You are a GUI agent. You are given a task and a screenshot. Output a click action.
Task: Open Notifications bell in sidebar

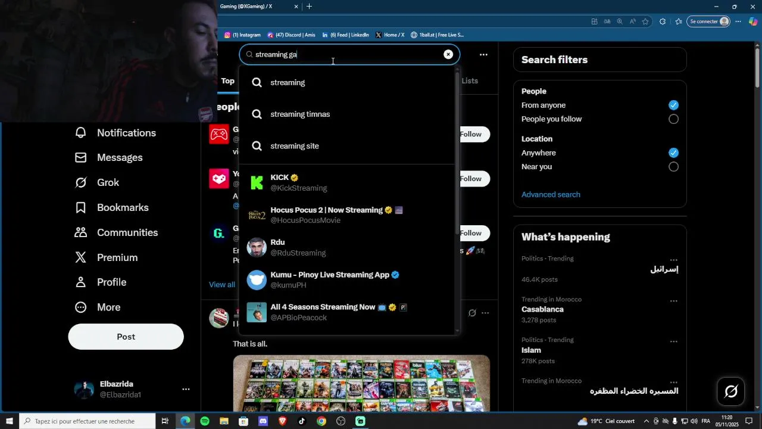click(x=115, y=133)
